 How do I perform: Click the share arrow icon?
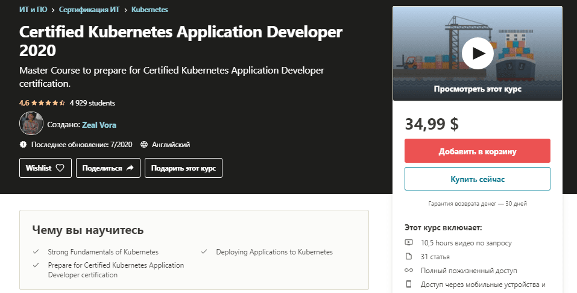tap(130, 168)
